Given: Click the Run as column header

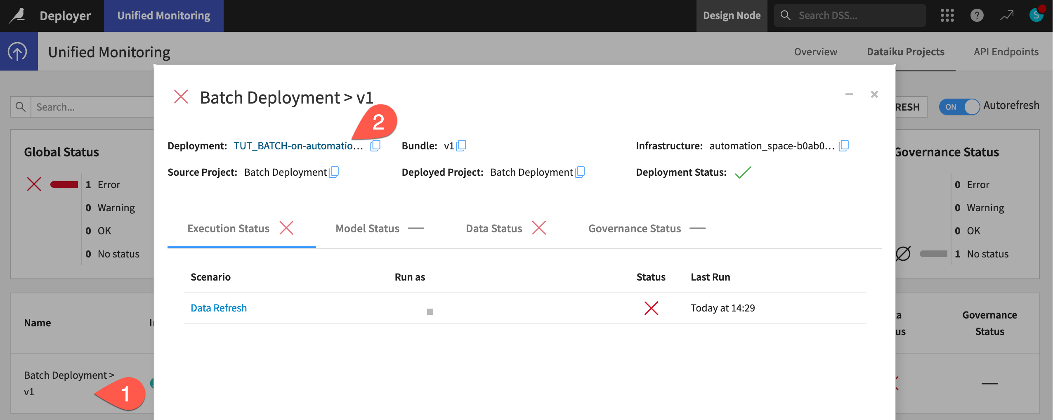Looking at the screenshot, I should (x=410, y=277).
